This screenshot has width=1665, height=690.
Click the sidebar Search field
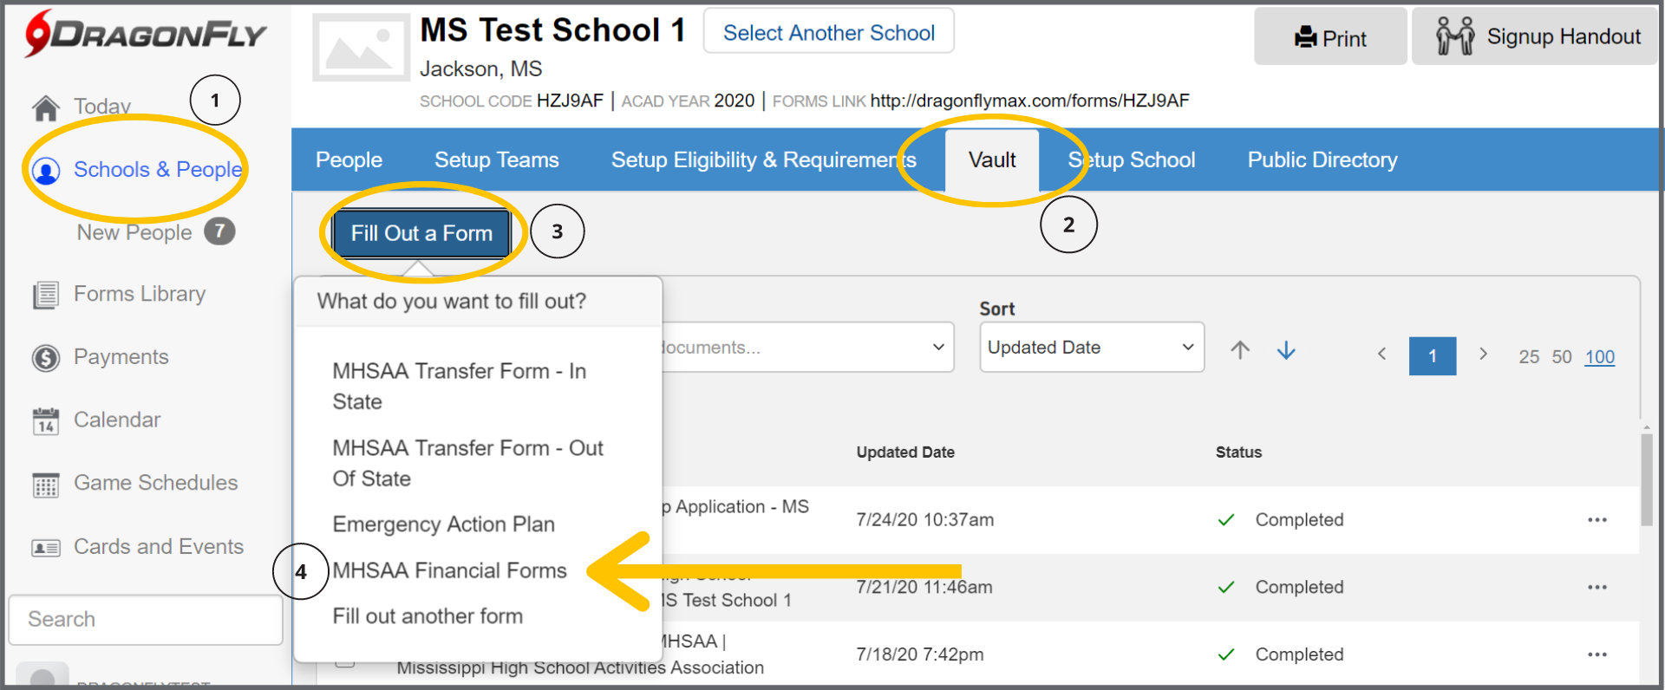(146, 620)
